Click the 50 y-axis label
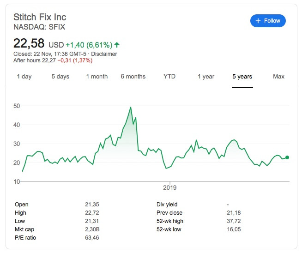 (17, 106)
